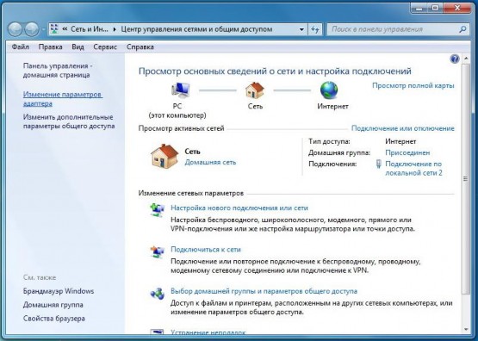Screen dimensions: 478x341
Task: Click the Изменение сетевых параметров heading
Action: tap(191, 193)
